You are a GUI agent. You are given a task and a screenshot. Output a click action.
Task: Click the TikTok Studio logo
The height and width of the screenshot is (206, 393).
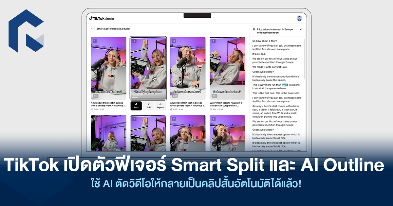click(102, 19)
